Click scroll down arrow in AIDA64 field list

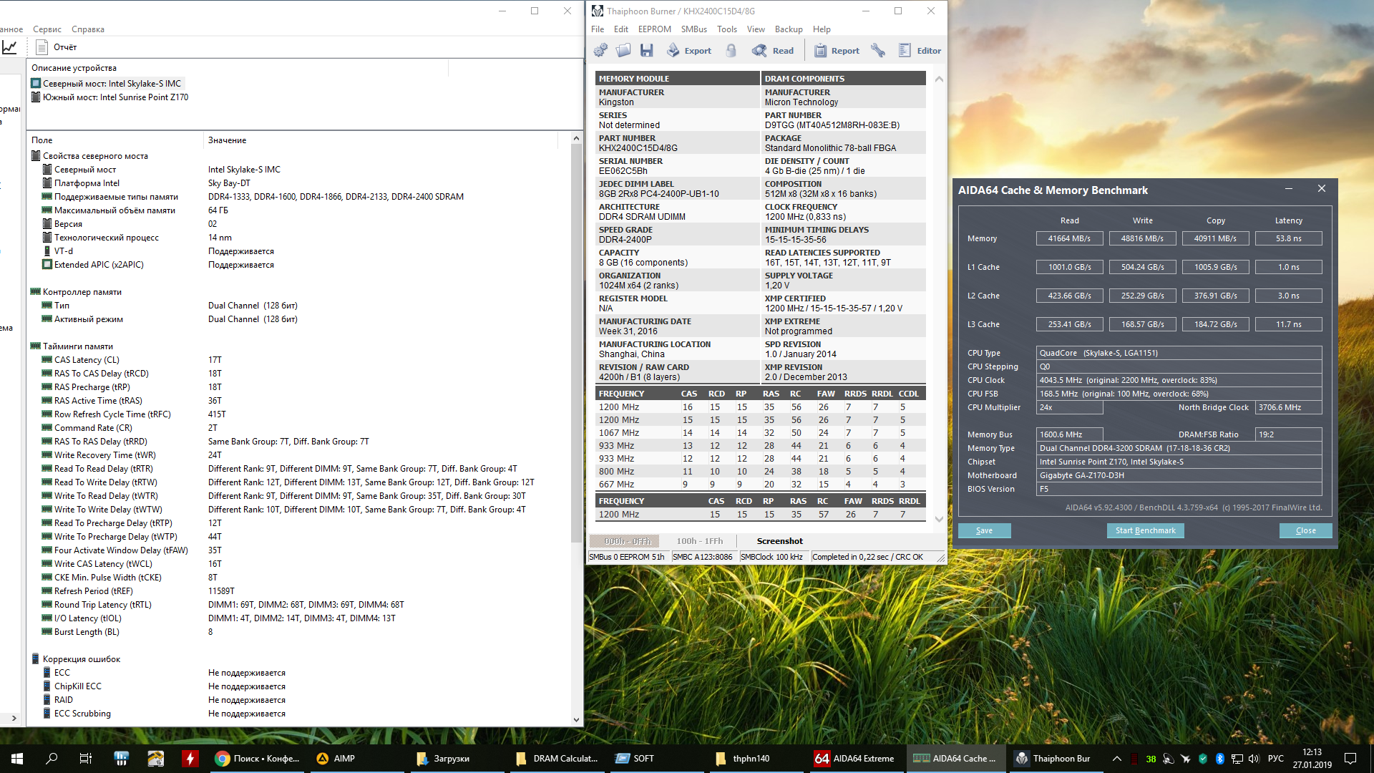pyautogui.click(x=576, y=720)
